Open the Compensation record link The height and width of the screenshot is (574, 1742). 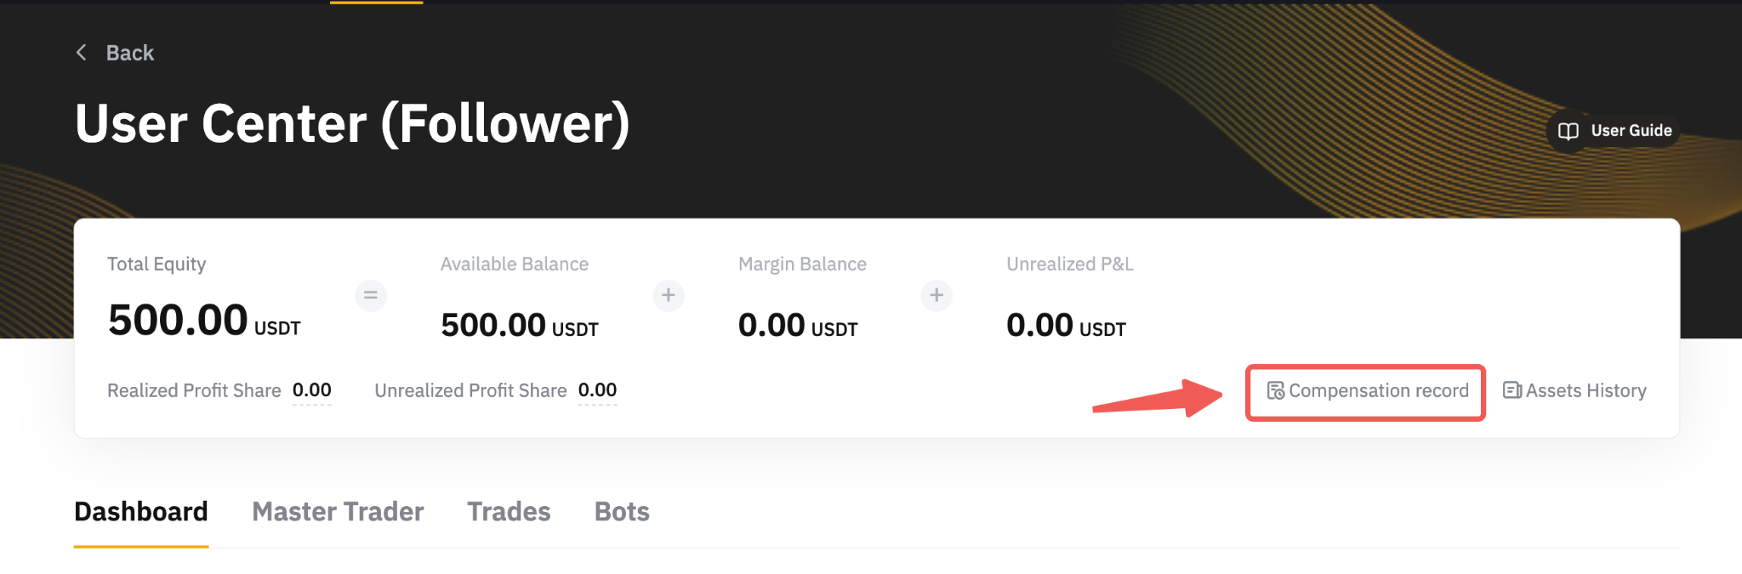click(x=1378, y=391)
